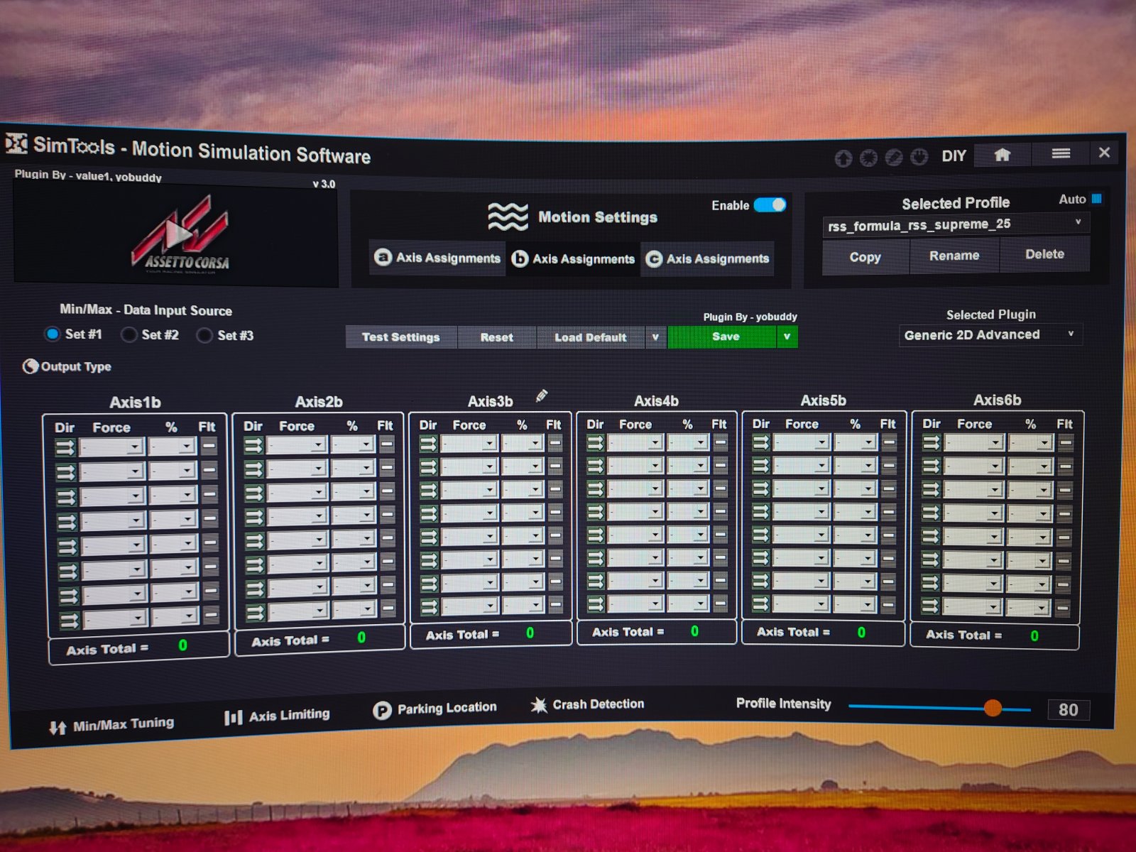The image size is (1136, 852).
Task: Click the up-arrow circle icon in title bar
Action: [843, 158]
